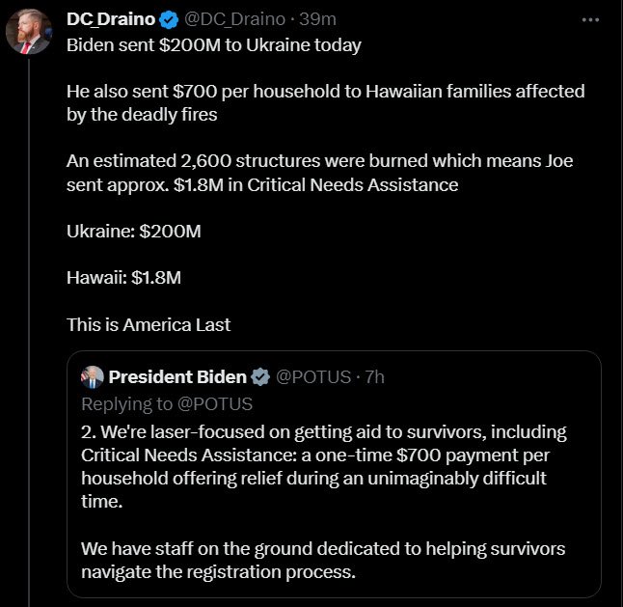Click the "Replying to @POTUS" line
623x607 pixels.
167,403
